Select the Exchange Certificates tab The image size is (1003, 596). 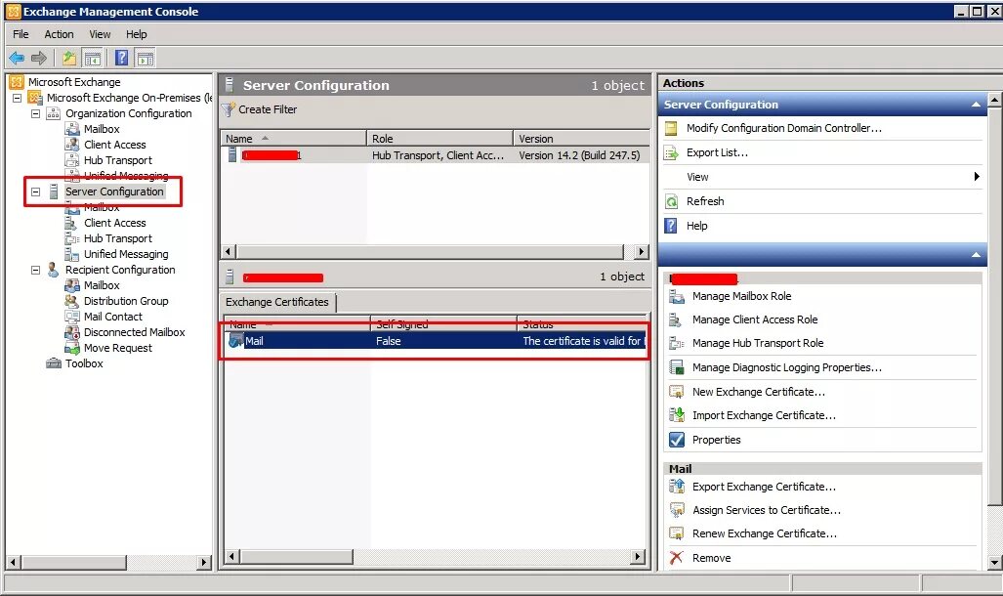(x=277, y=302)
